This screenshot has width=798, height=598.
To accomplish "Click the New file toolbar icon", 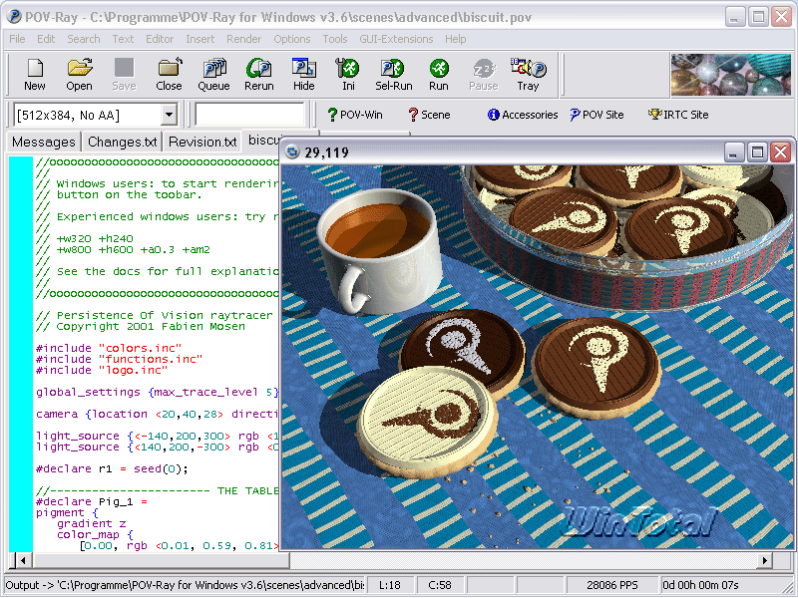I will point(35,74).
